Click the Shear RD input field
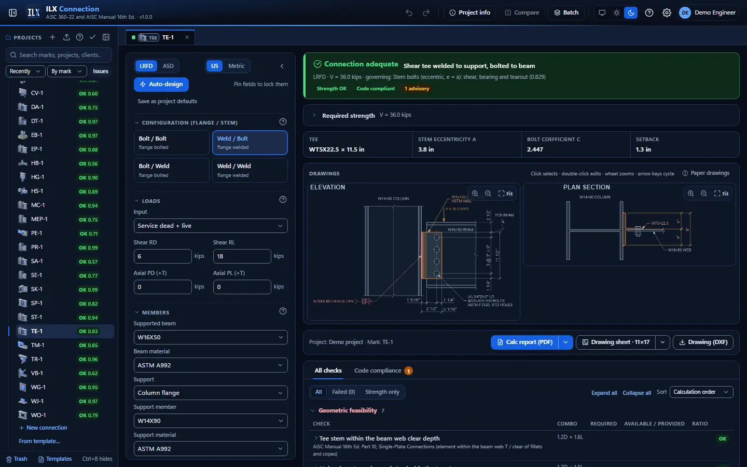 click(163, 256)
